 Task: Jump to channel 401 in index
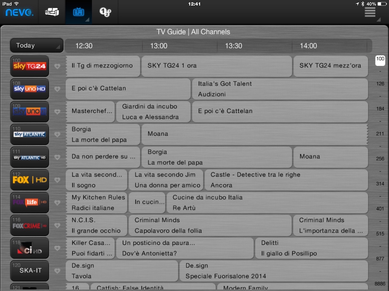[380, 209]
